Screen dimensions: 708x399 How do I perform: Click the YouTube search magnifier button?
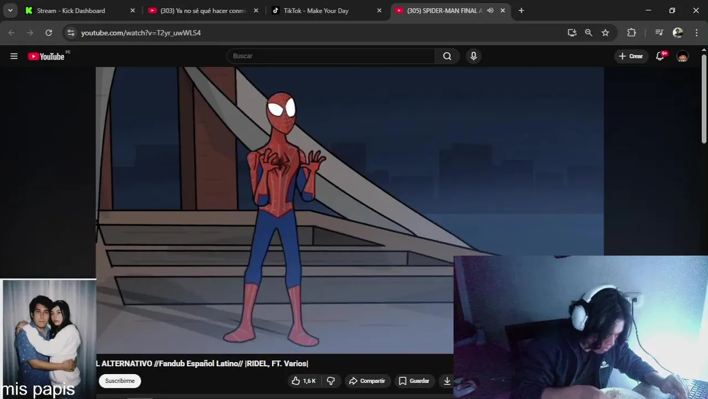[x=447, y=56]
